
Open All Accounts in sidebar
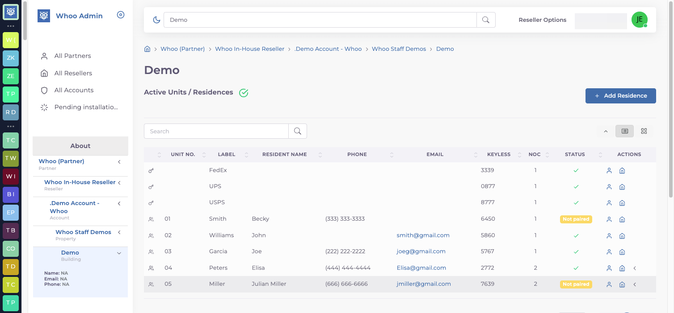click(x=74, y=90)
